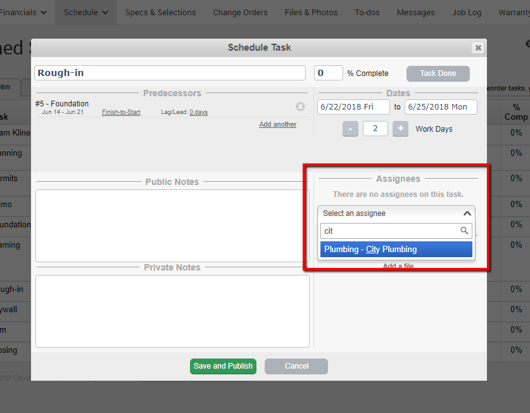The image size is (530, 413).
Task: Mark task with Task Done button
Action: click(438, 73)
